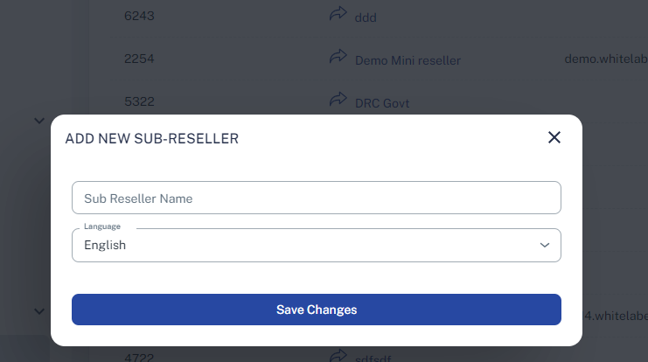Click the share arrow icon beside ddd
This screenshot has width=648, height=362.
pos(338,13)
